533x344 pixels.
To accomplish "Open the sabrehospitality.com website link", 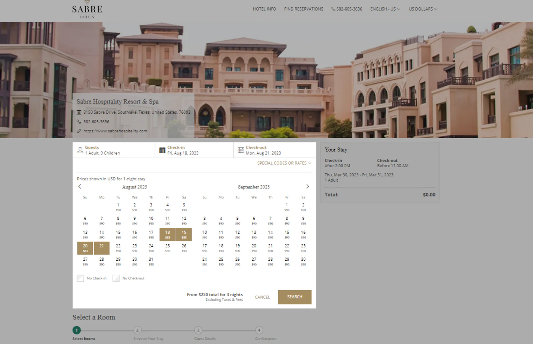I will pos(115,131).
